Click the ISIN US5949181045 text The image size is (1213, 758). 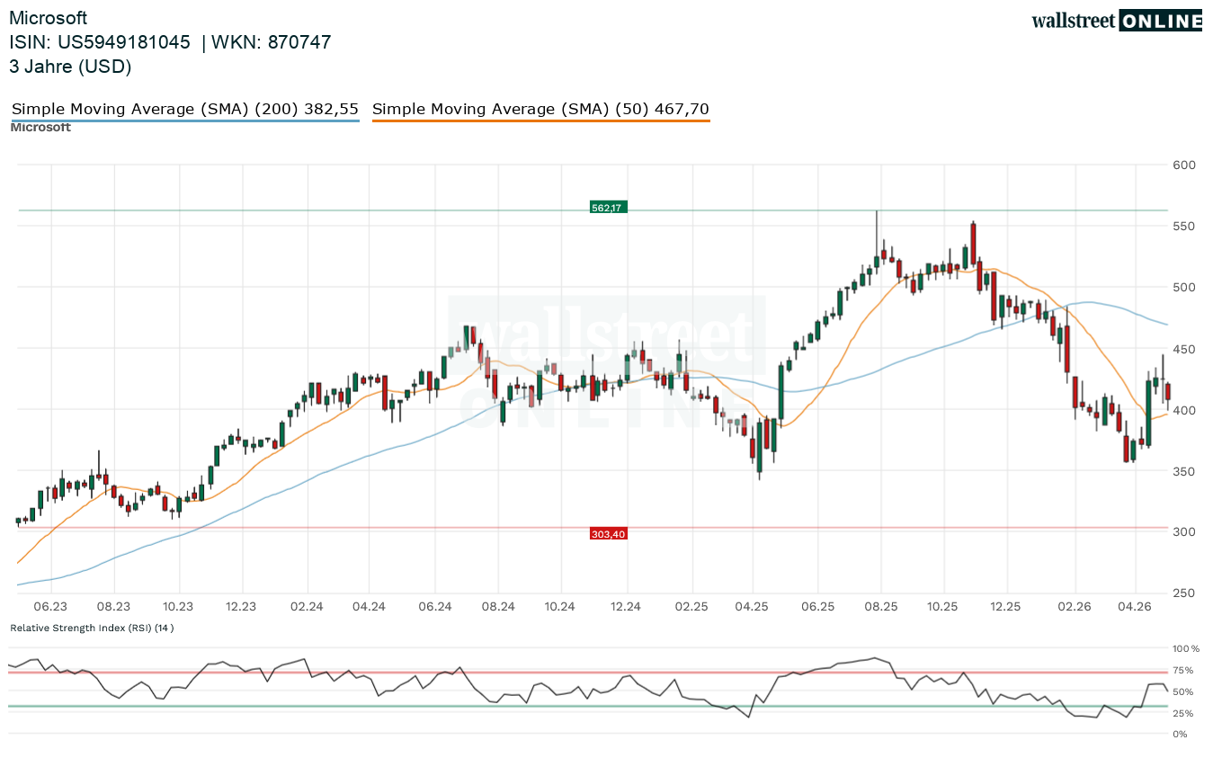coord(100,42)
